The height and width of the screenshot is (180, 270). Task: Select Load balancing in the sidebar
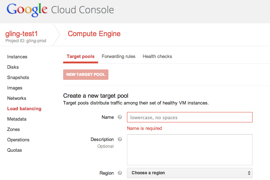pos(24,109)
